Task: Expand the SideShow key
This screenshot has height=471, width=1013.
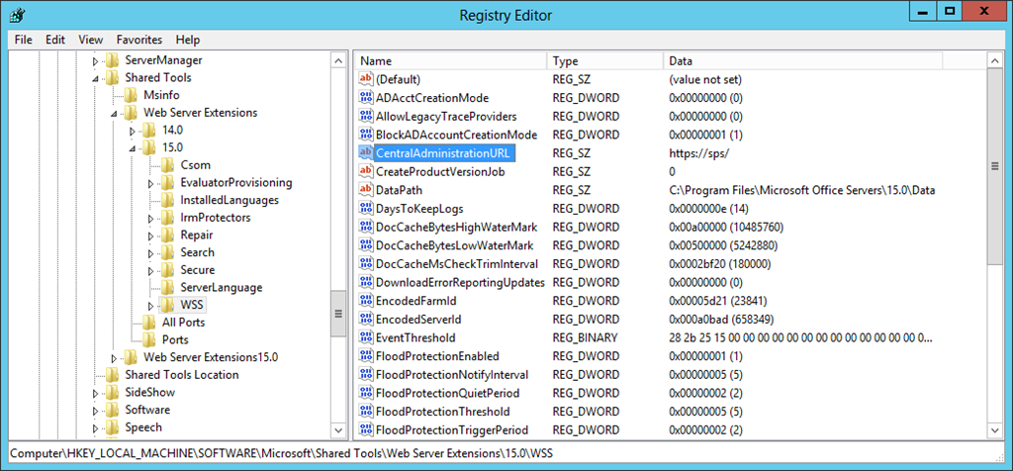Action: 96,392
